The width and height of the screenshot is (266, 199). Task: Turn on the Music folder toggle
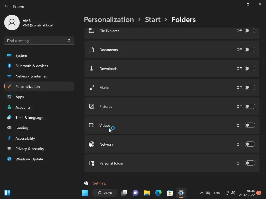tap(250, 87)
